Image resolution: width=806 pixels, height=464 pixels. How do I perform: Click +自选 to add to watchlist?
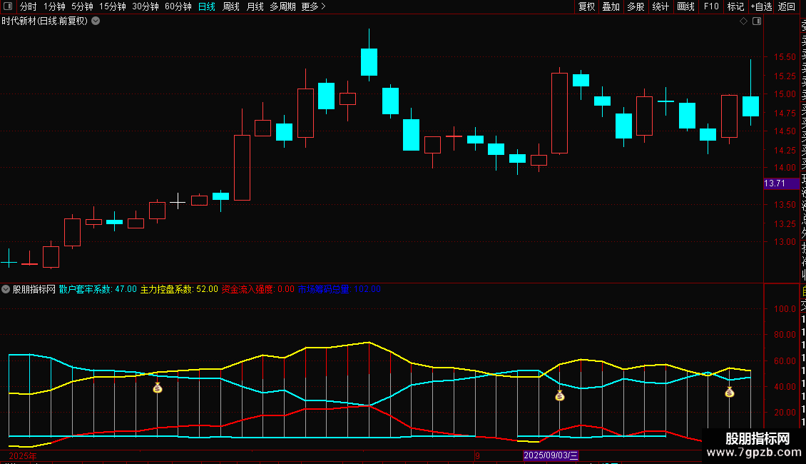(761, 6)
